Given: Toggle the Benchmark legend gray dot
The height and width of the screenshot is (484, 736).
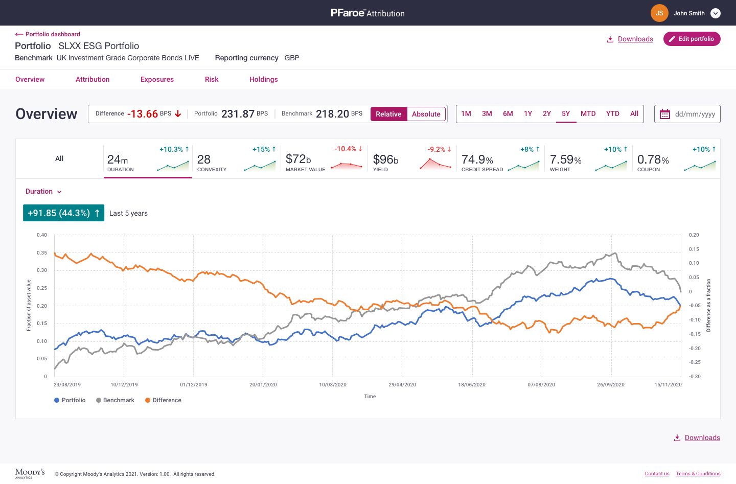Looking at the screenshot, I should tap(99, 400).
